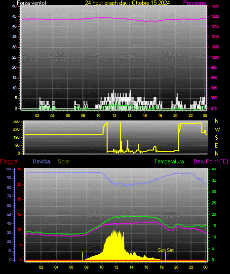Click the Pioggia legend label
Viewport: 230px width, 274px height.
9,161
